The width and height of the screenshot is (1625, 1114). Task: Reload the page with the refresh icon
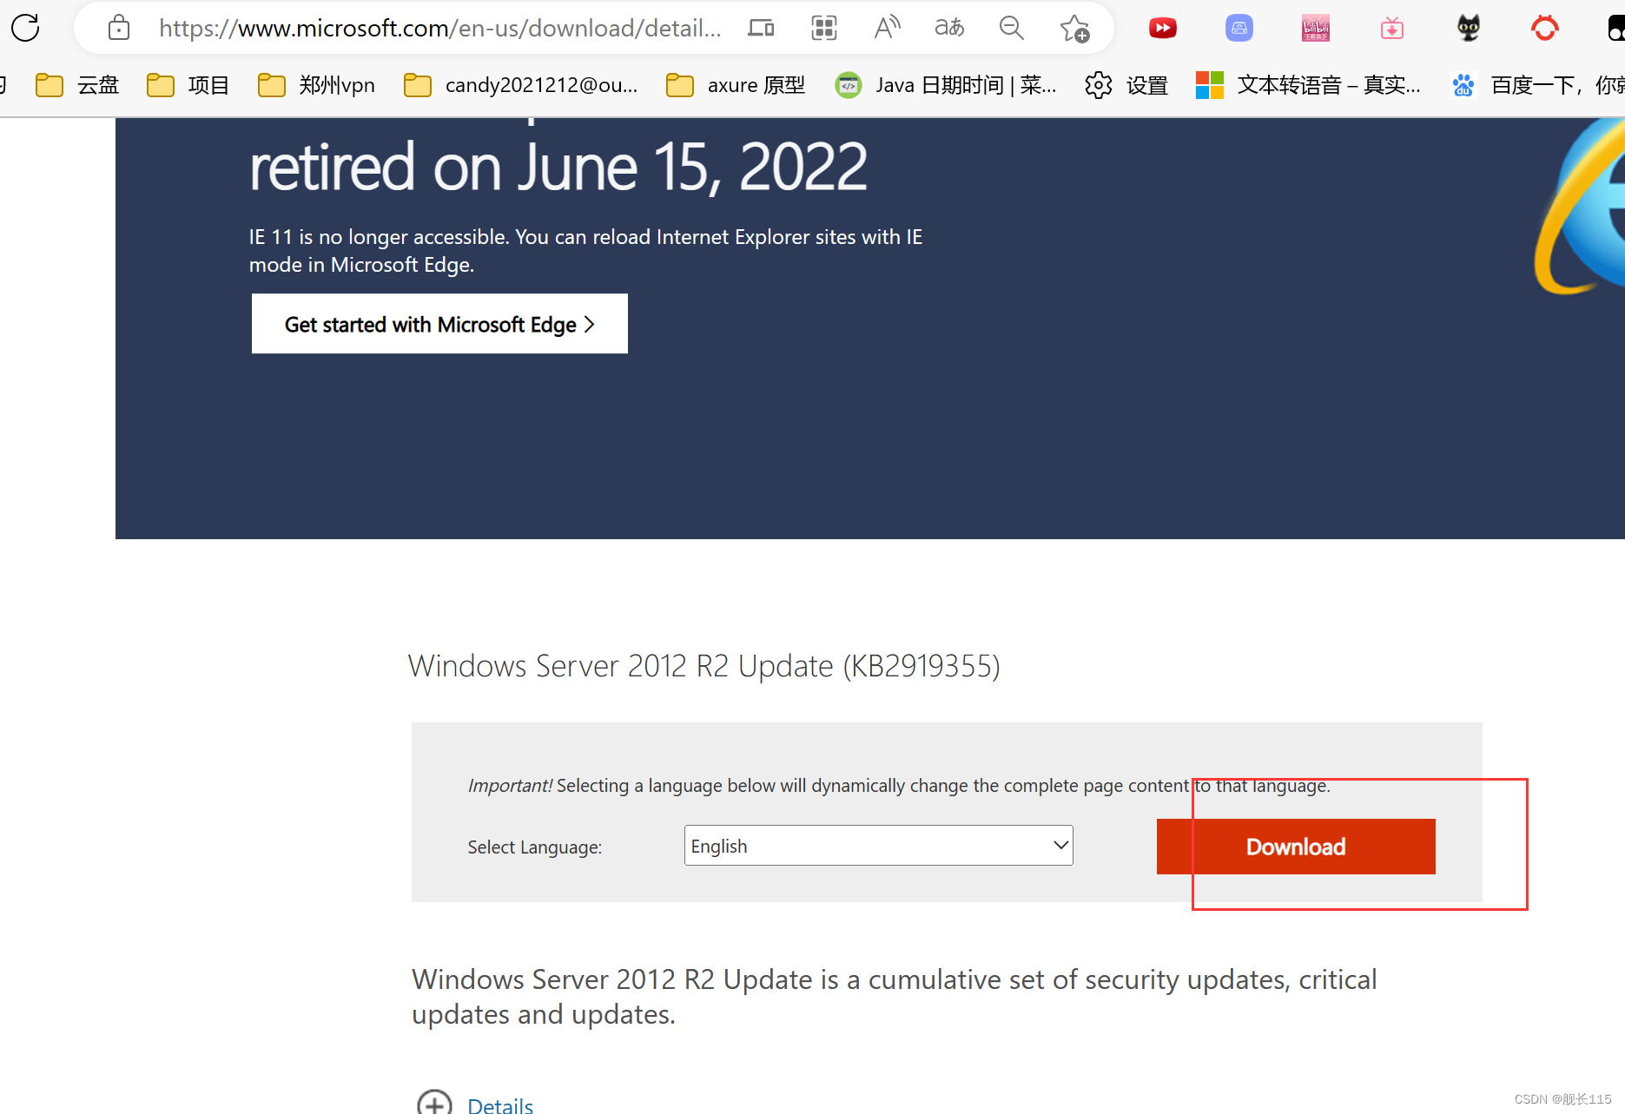[x=25, y=28]
